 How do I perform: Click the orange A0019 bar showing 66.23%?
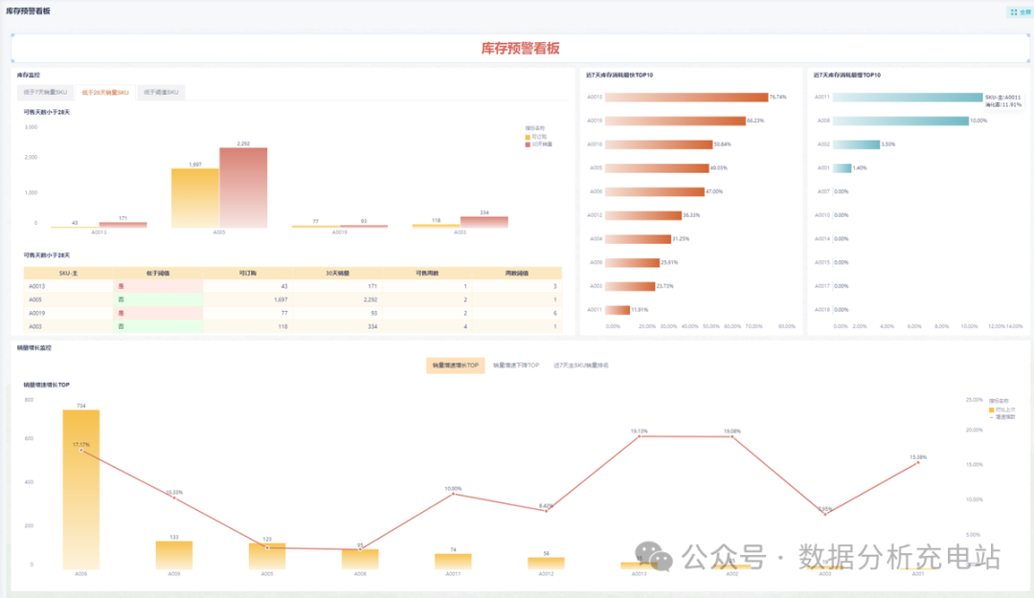675,121
